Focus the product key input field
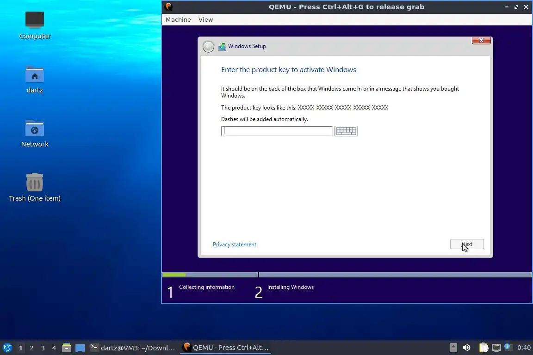The width and height of the screenshot is (533, 355). tap(277, 131)
